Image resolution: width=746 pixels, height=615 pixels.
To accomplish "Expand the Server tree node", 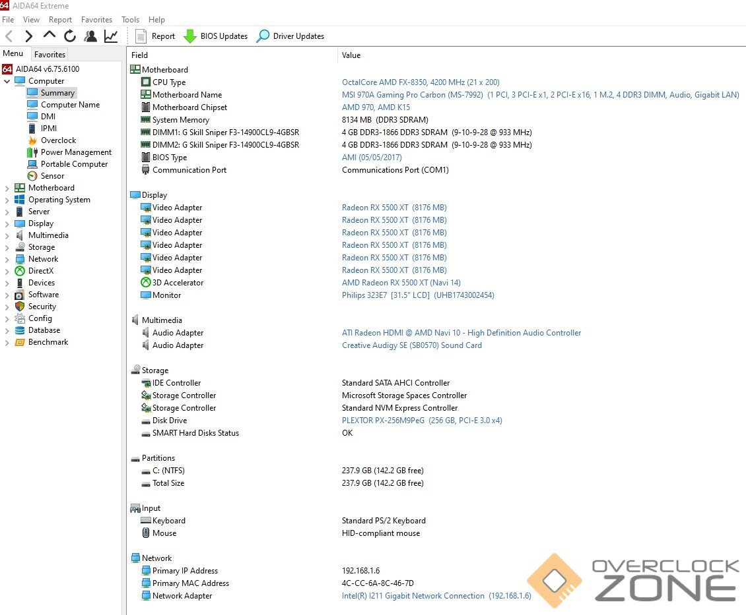I will [7, 212].
